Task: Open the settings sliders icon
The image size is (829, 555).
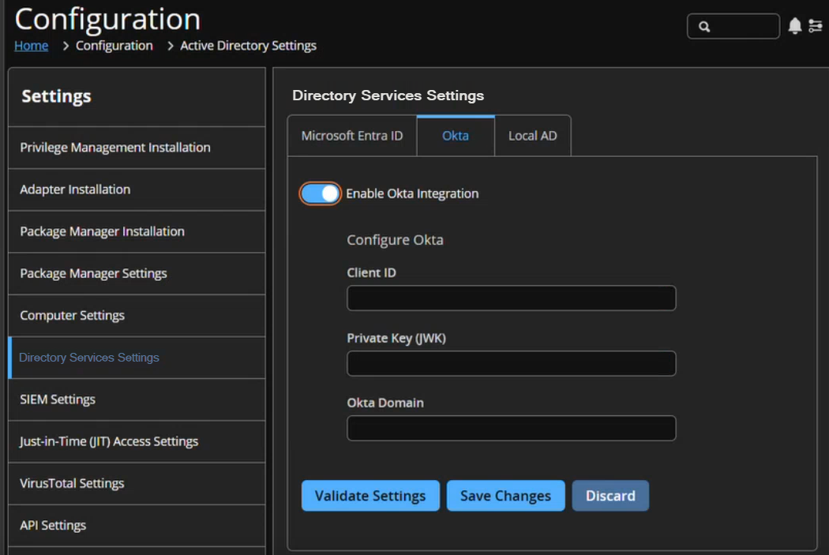Action: (816, 26)
